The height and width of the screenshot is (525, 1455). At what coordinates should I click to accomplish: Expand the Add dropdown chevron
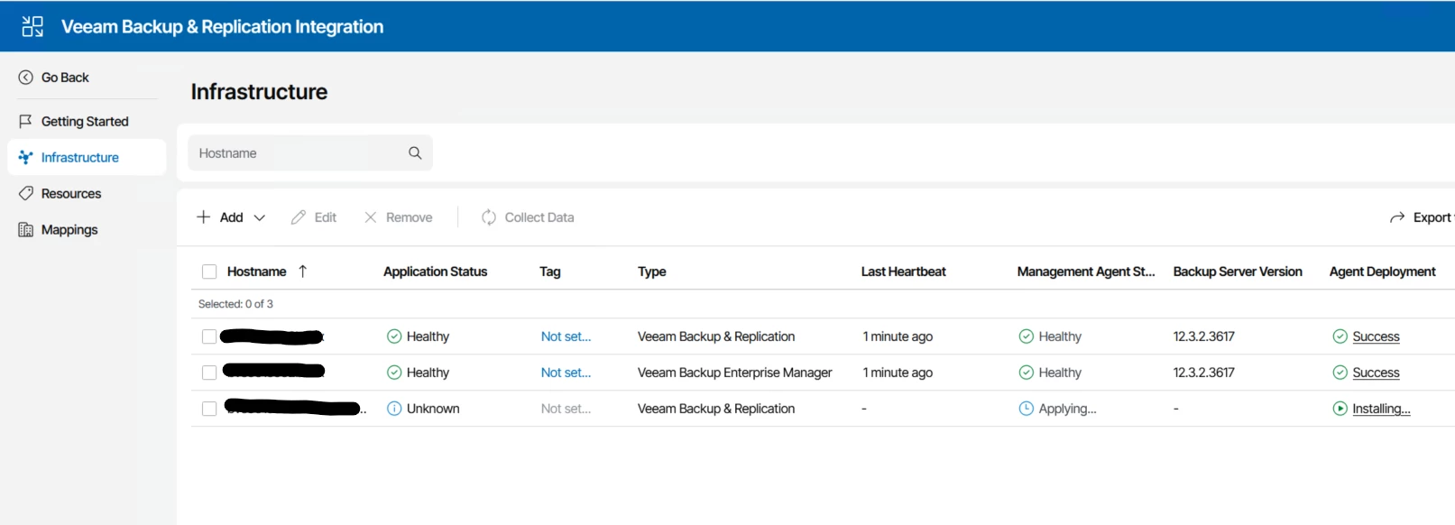[x=260, y=217]
